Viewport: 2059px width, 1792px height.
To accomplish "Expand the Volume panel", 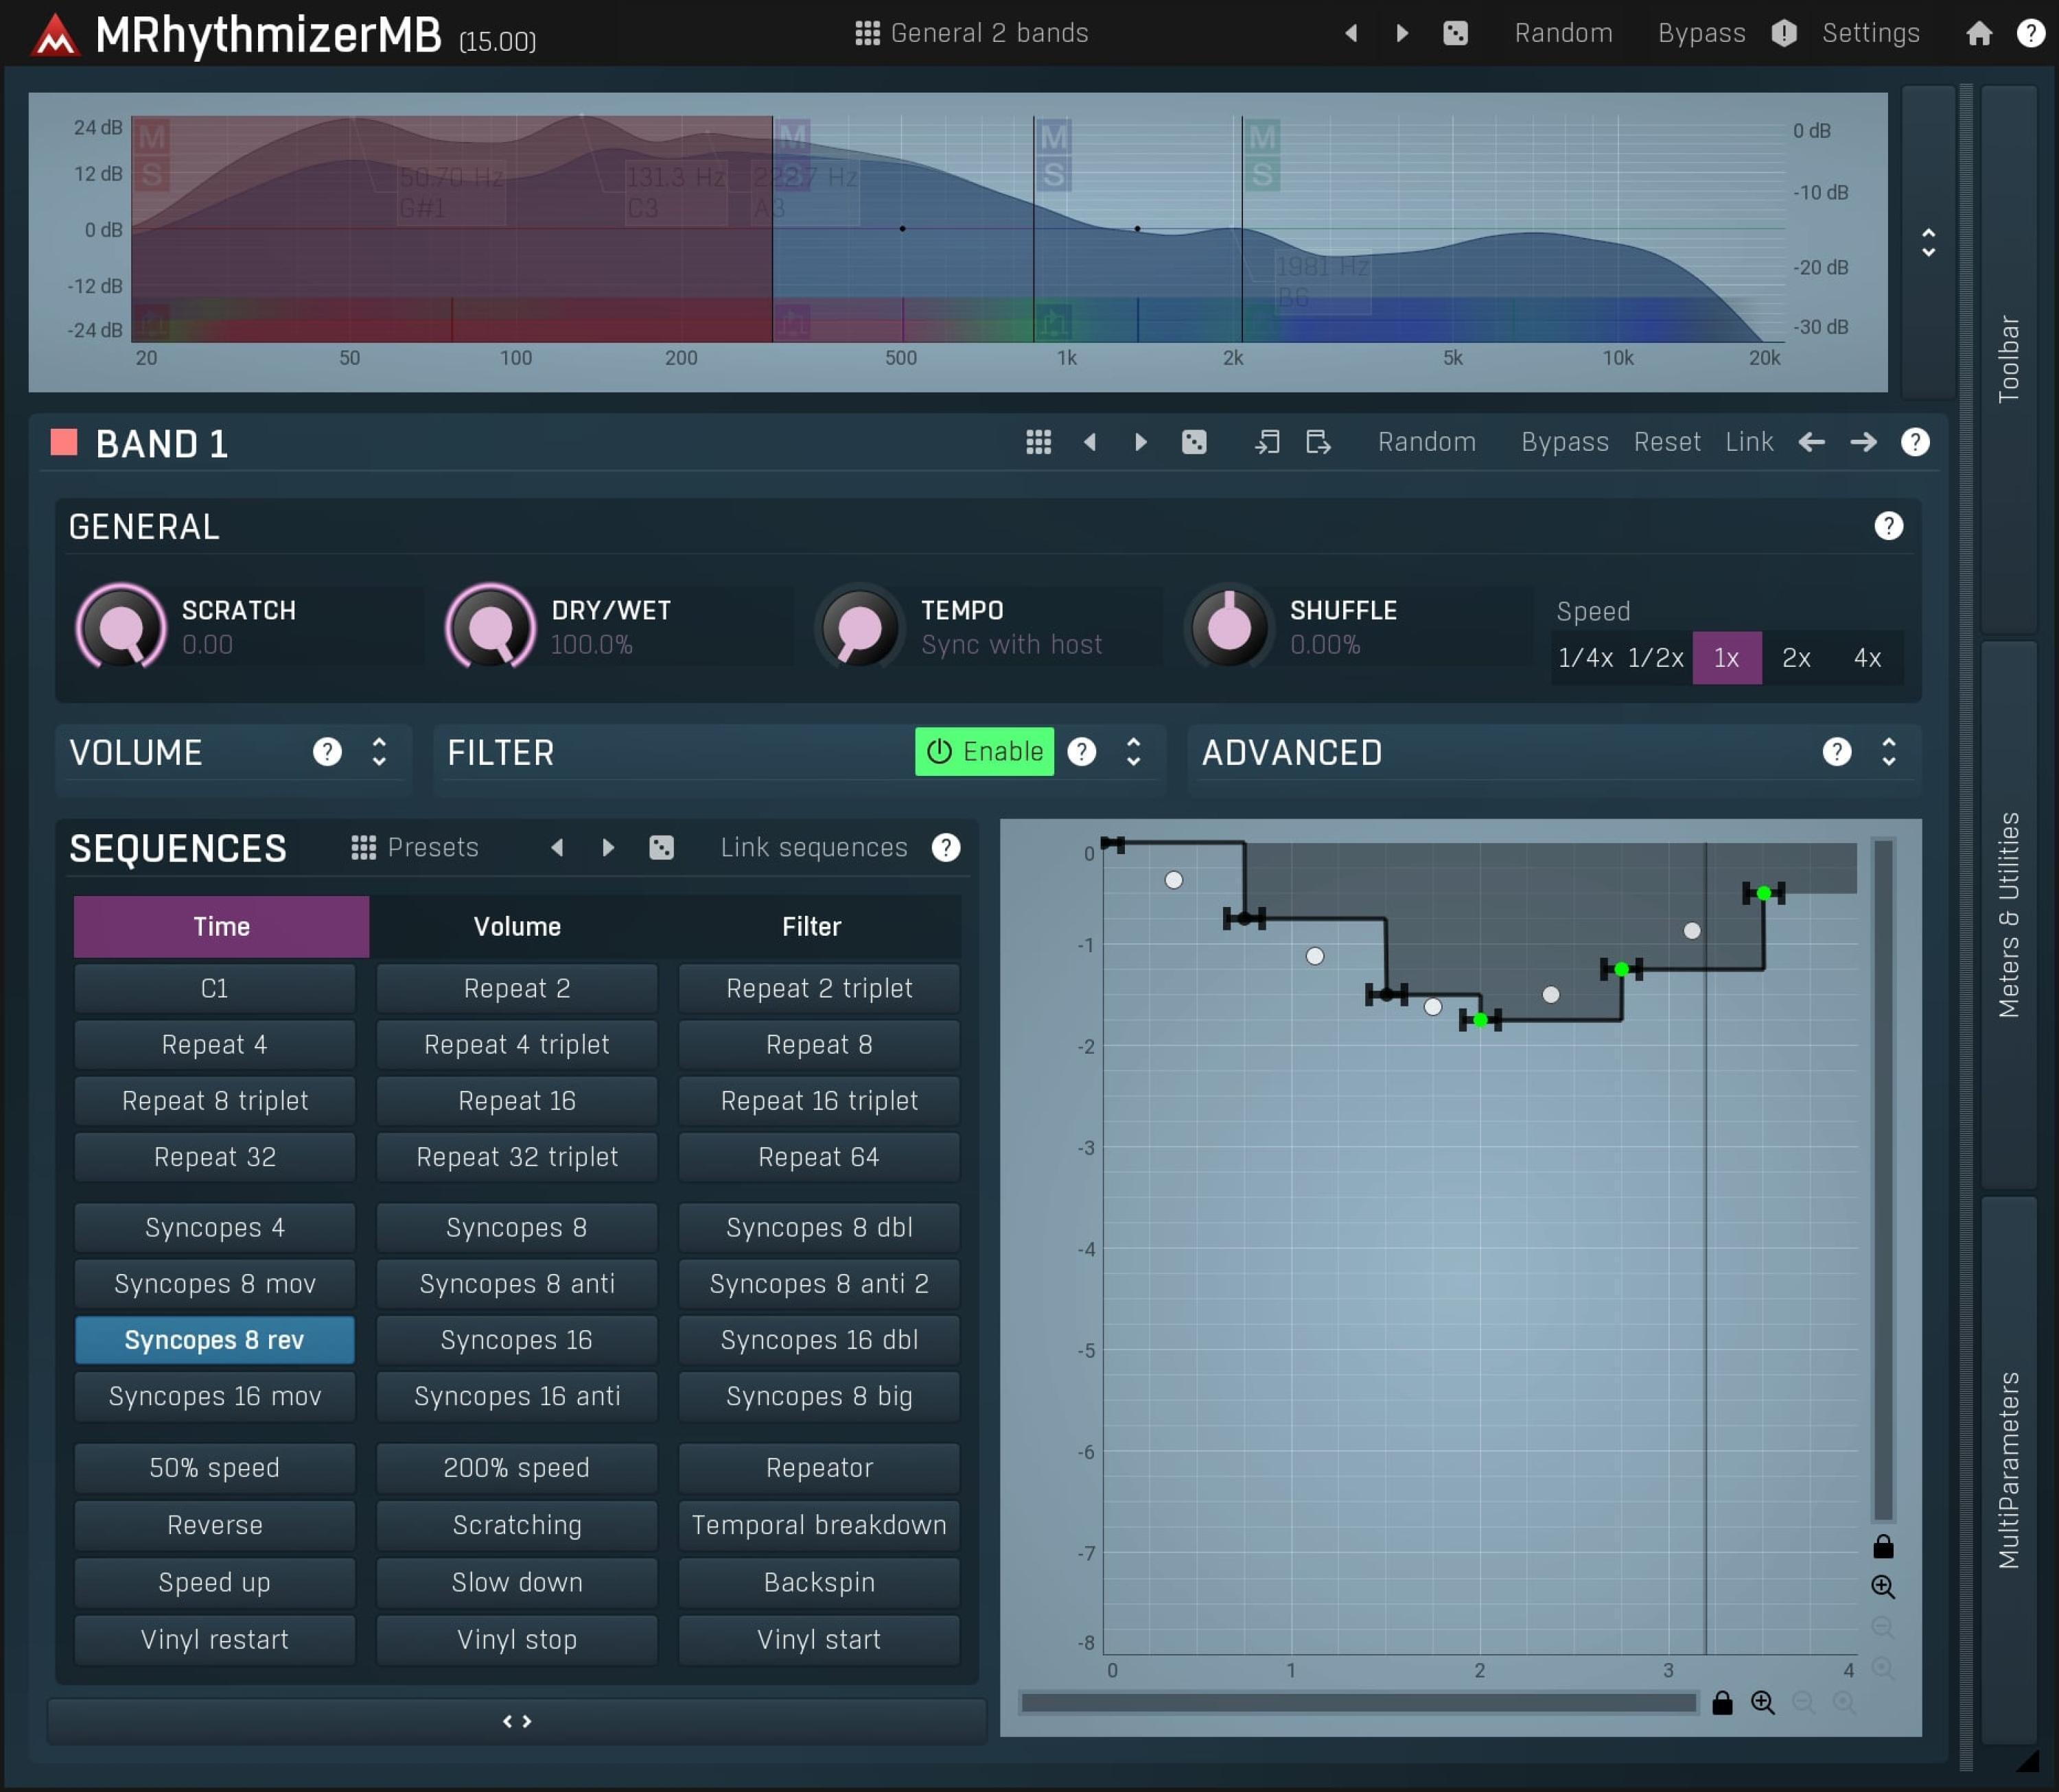I will point(379,753).
